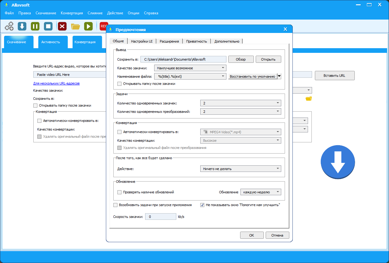Open the output folder toolbar icon
The image size is (389, 263).
pyautogui.click(x=75, y=26)
